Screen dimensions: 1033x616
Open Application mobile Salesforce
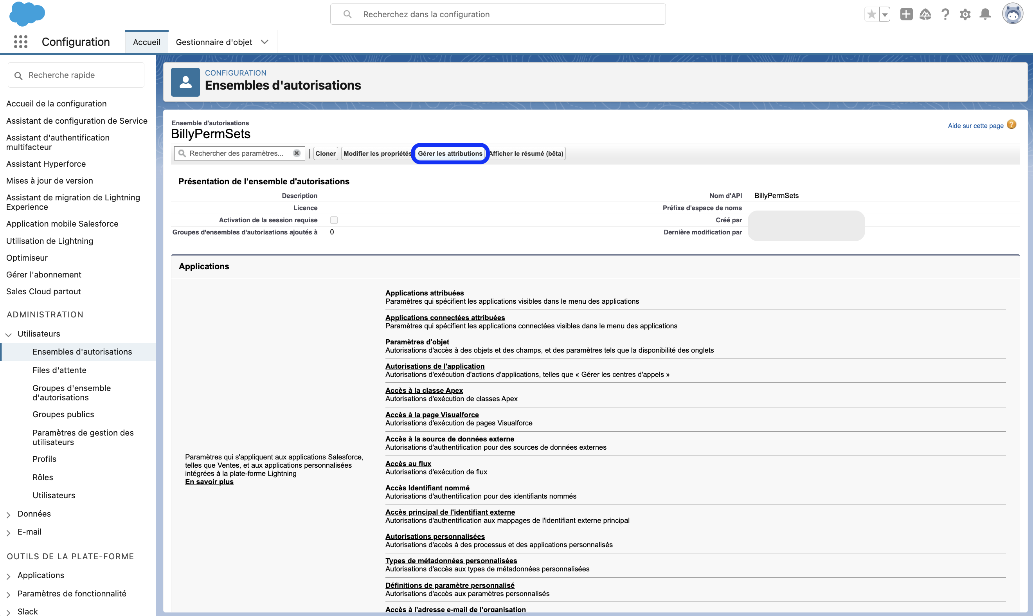coord(62,224)
